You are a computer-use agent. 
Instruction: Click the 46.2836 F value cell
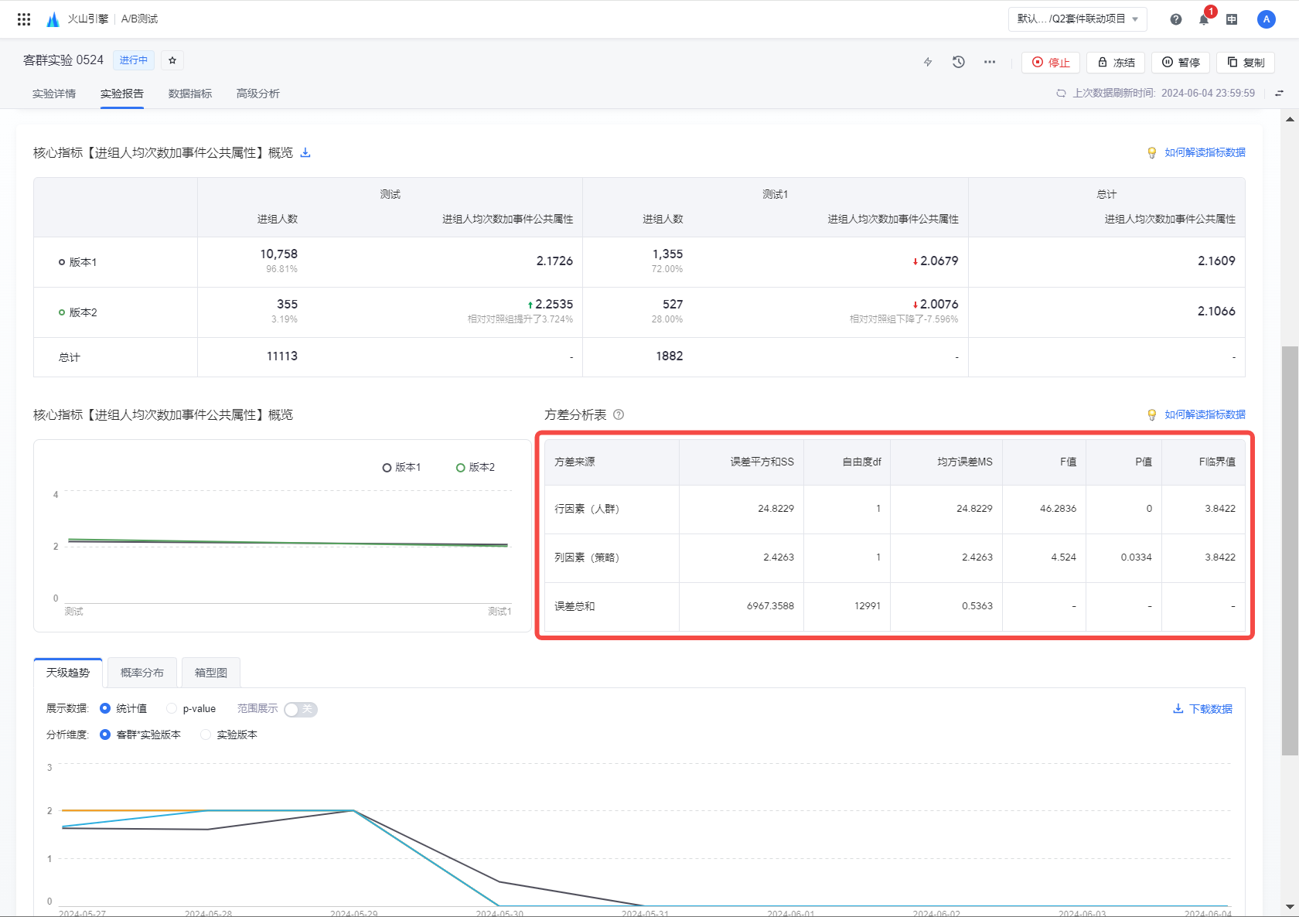tap(1058, 509)
